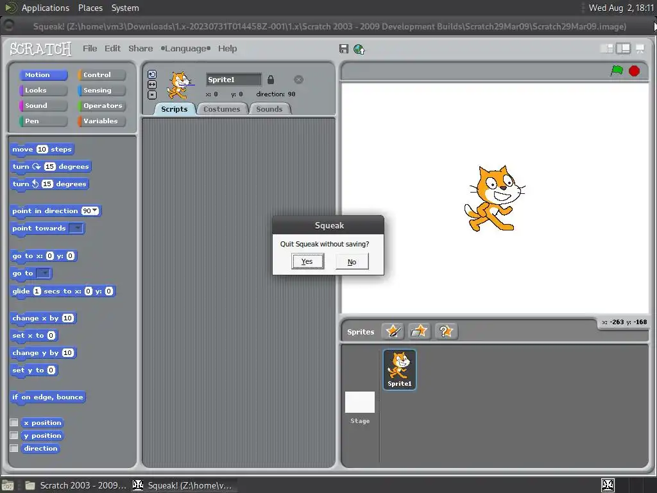
Task: Open the Help menu
Action: tap(228, 49)
